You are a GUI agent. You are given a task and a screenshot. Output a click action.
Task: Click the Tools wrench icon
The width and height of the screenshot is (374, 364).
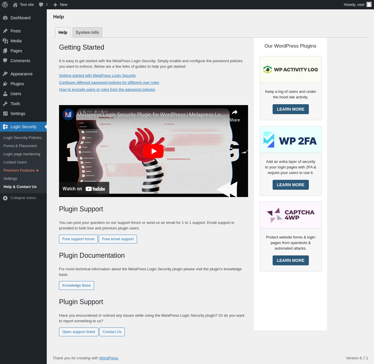tap(5, 104)
